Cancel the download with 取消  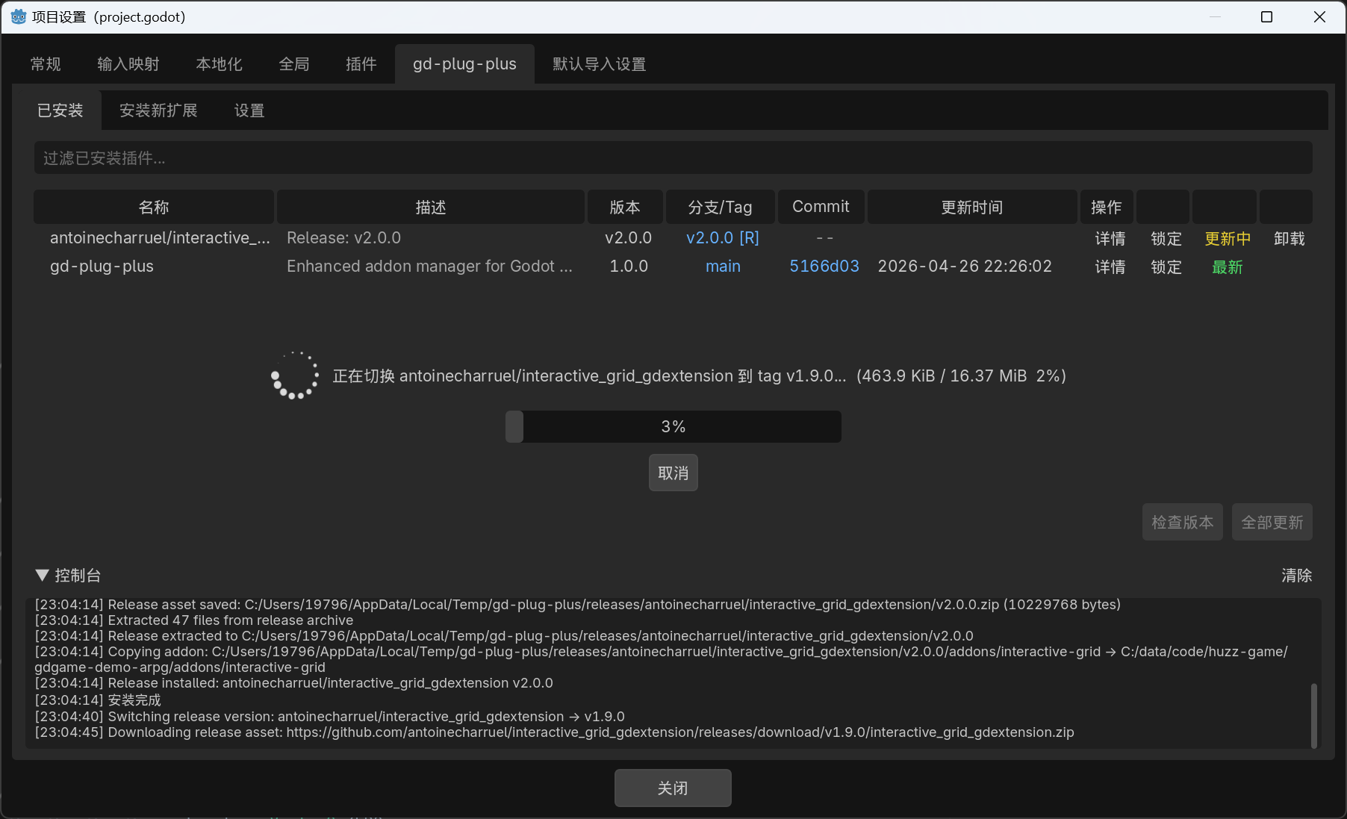(x=673, y=473)
